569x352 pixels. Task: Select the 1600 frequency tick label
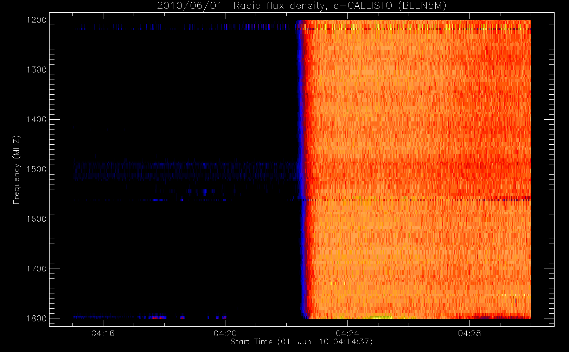coord(37,219)
